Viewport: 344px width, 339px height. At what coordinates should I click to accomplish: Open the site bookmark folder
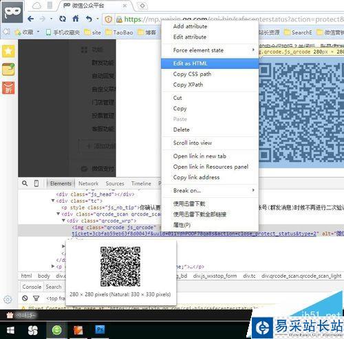[93, 32]
